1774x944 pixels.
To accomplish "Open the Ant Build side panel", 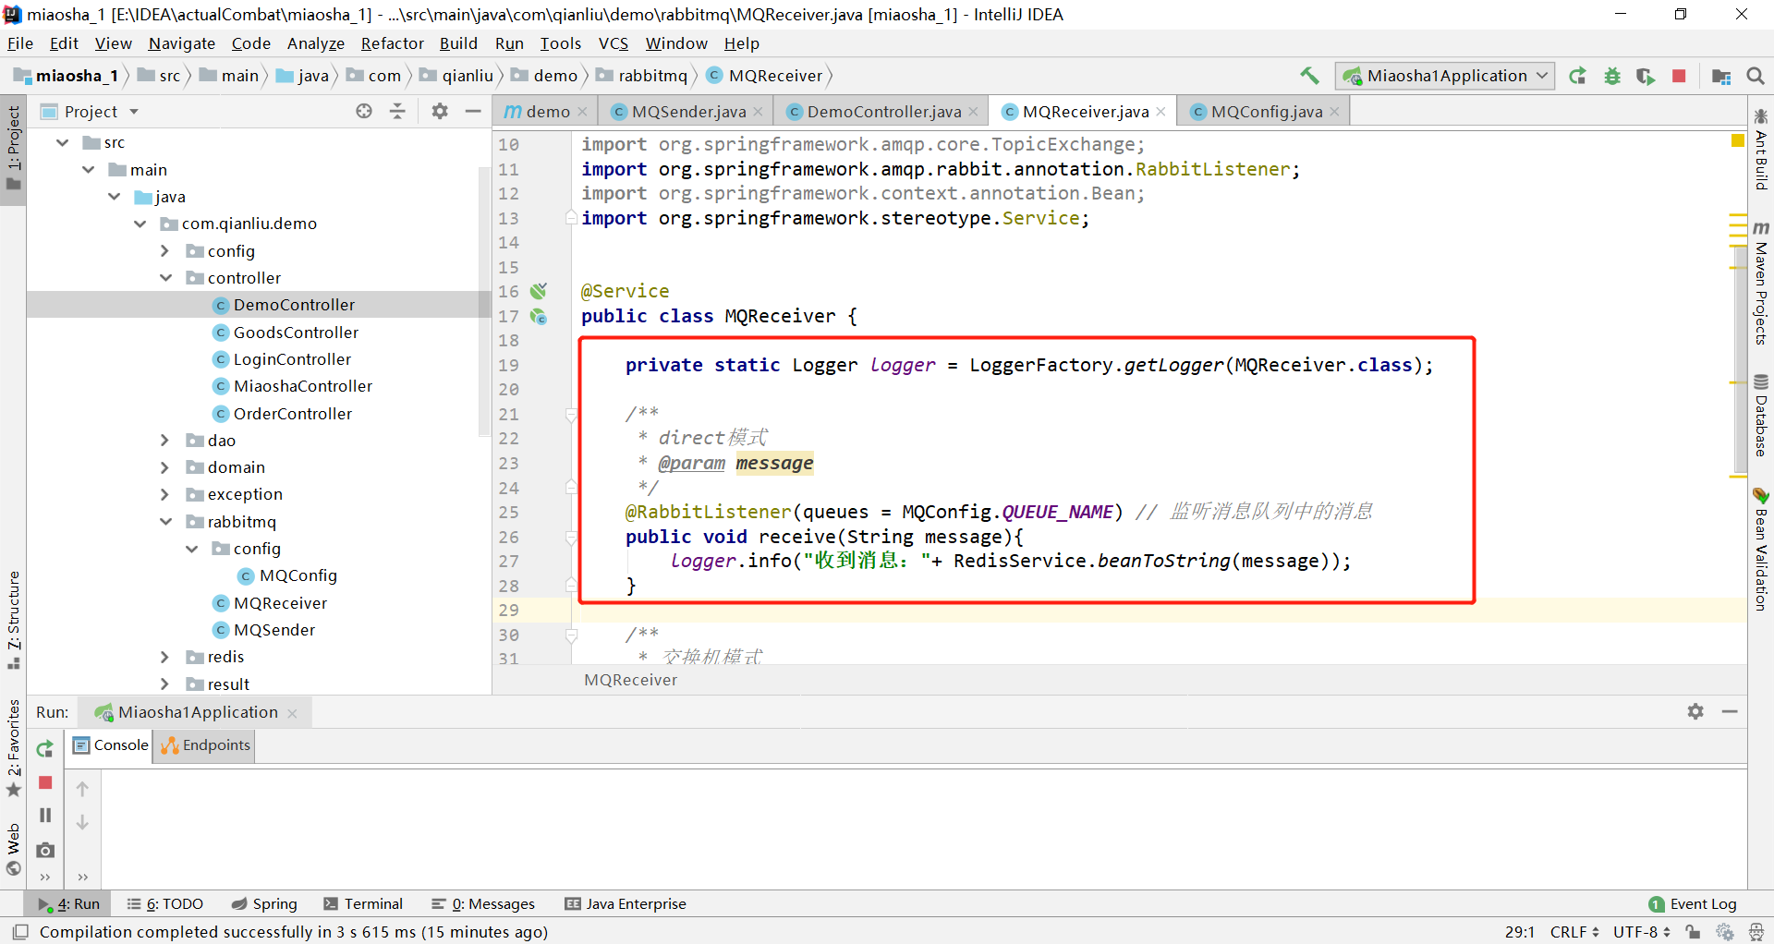I will pyautogui.click(x=1761, y=149).
